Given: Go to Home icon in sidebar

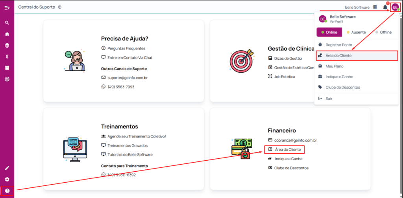Looking at the screenshot, I should coord(7,34).
